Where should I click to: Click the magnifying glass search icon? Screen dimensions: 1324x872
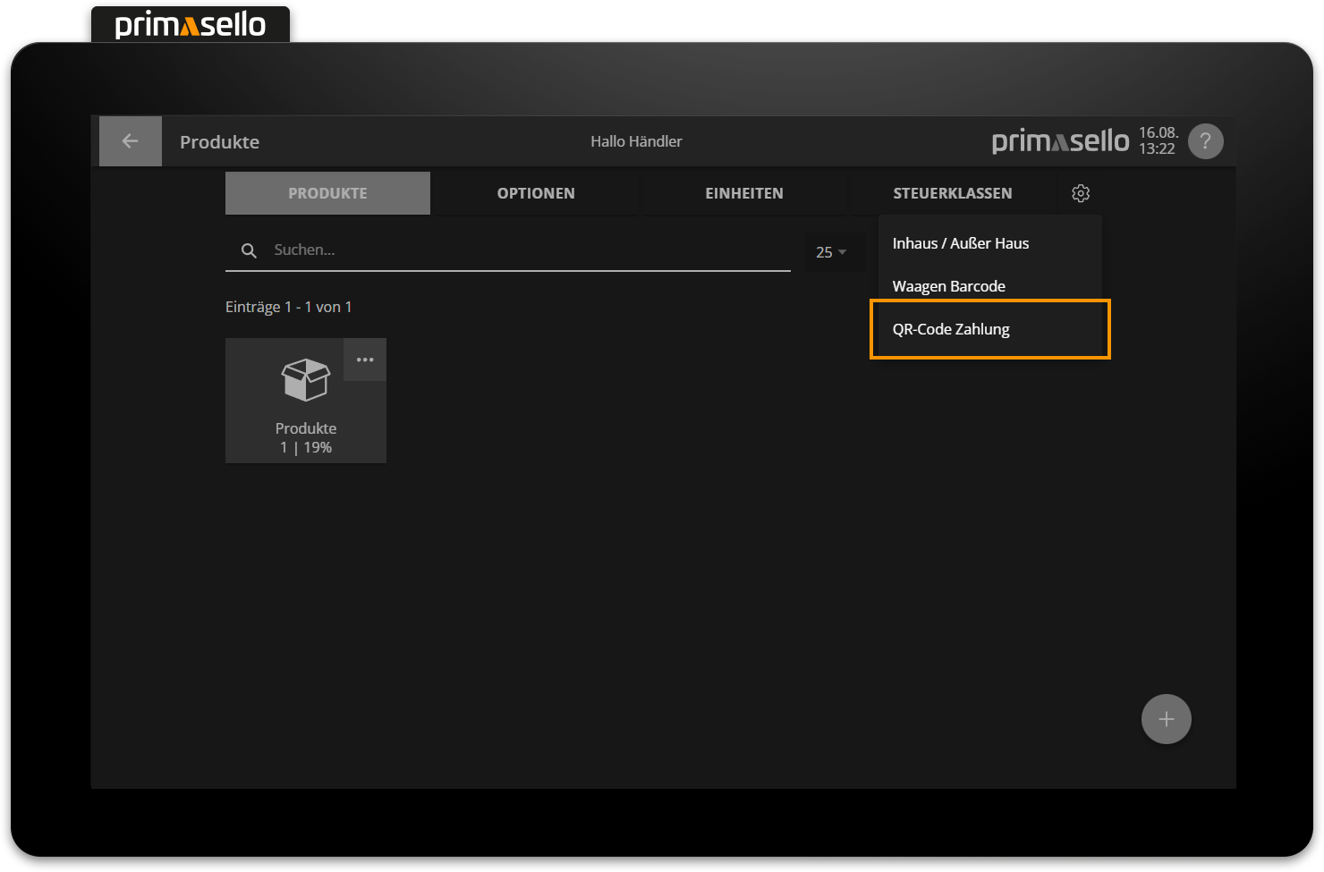[x=249, y=250]
